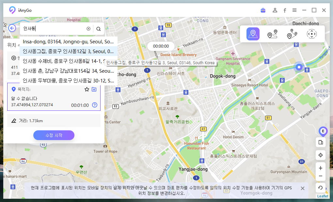Zoom out on the map
The height and width of the screenshot is (202, 333).
click(x=321, y=176)
